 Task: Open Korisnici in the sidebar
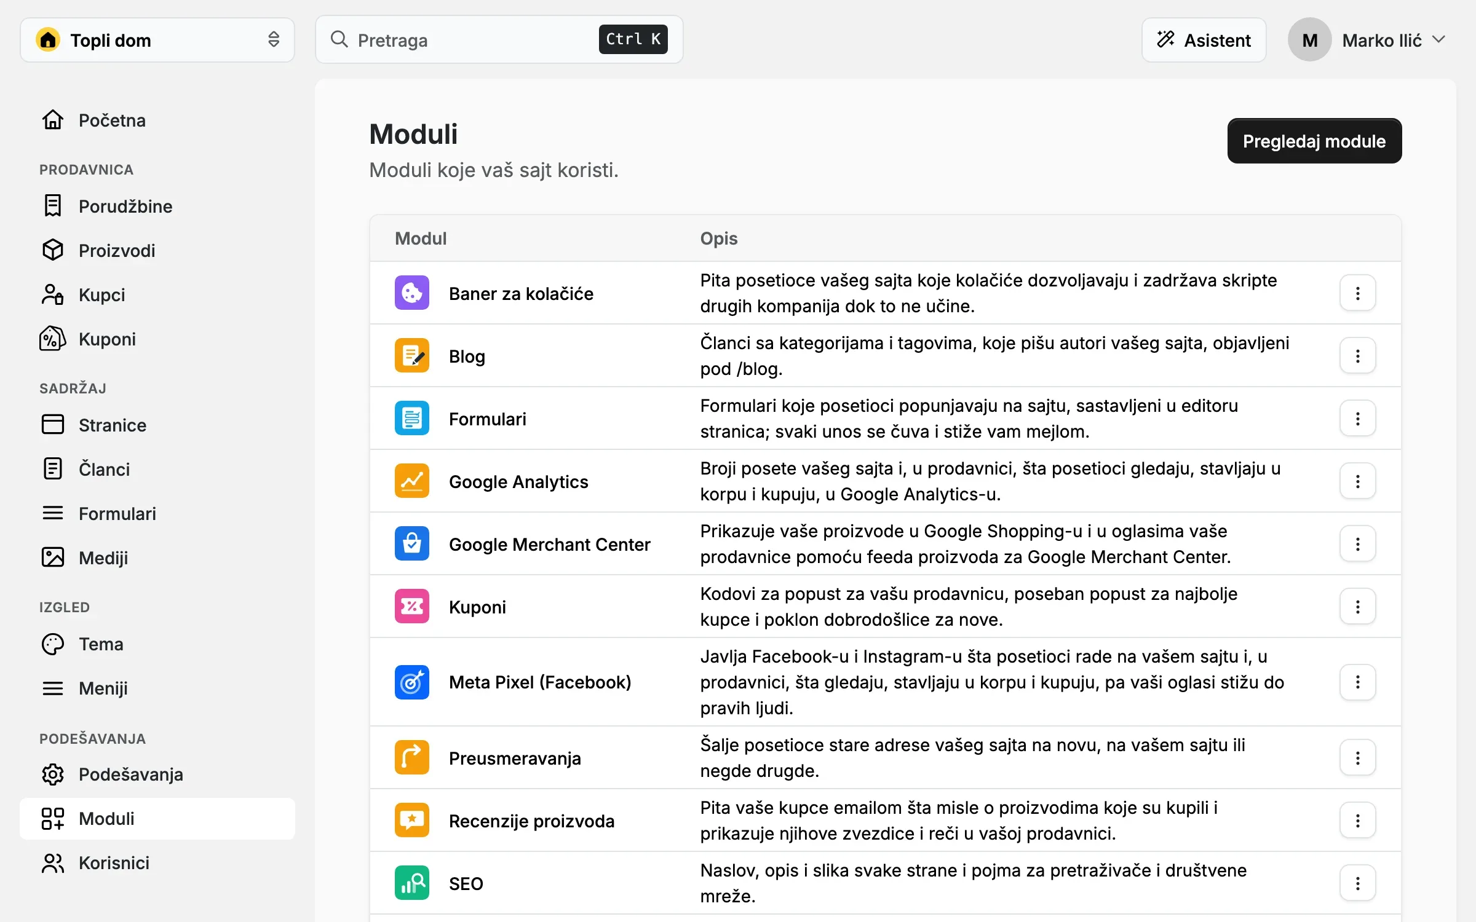pos(157,862)
